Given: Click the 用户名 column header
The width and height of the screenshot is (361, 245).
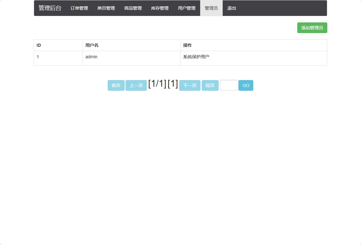Looking at the screenshot, I should click(x=91, y=45).
